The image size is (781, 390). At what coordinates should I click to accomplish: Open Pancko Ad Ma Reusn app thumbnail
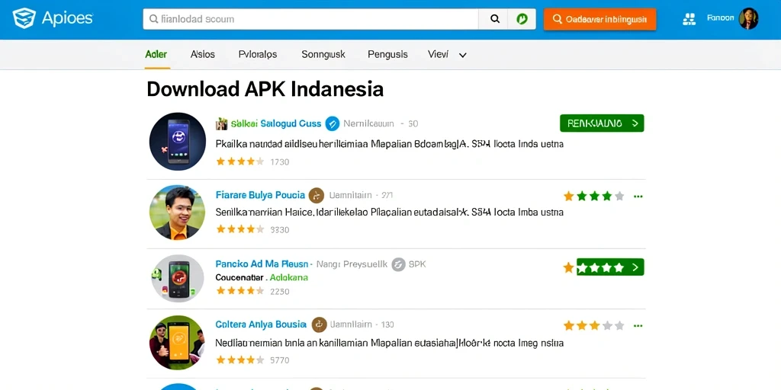(x=177, y=278)
